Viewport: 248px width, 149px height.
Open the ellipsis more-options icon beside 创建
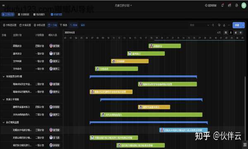[x=229, y=25]
